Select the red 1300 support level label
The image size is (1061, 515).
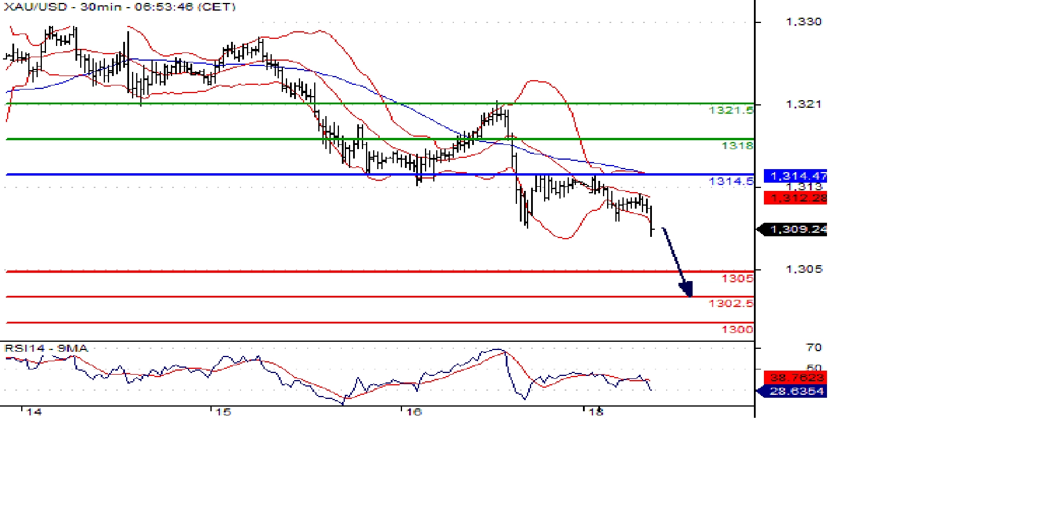pos(737,329)
